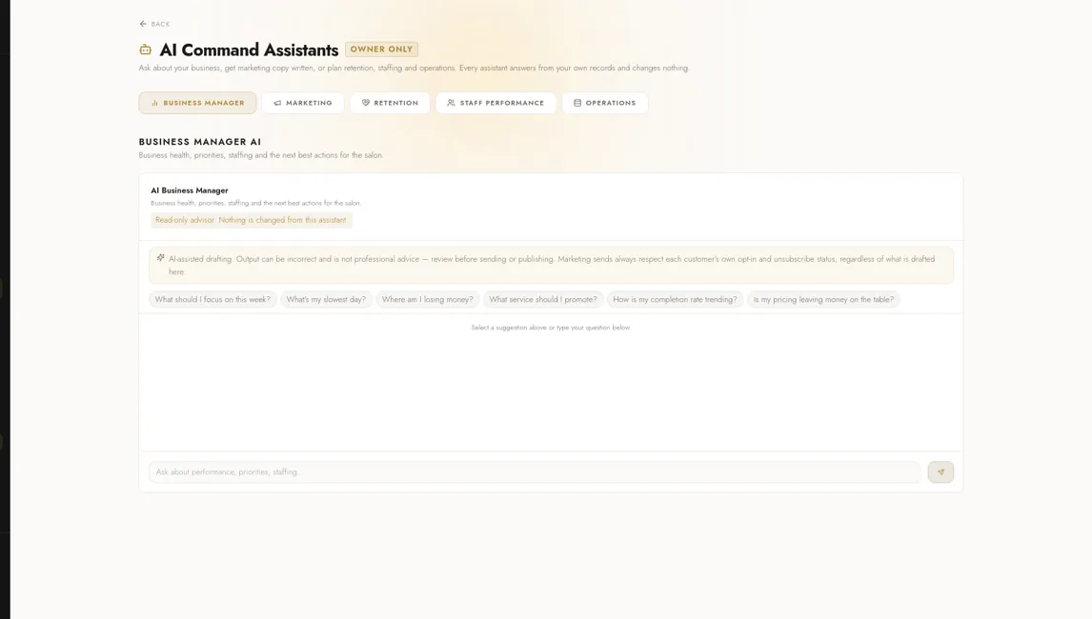Screen dimensions: 1092x619
Task: Click the 'AI Business Manager' card title
Action: click(x=190, y=190)
